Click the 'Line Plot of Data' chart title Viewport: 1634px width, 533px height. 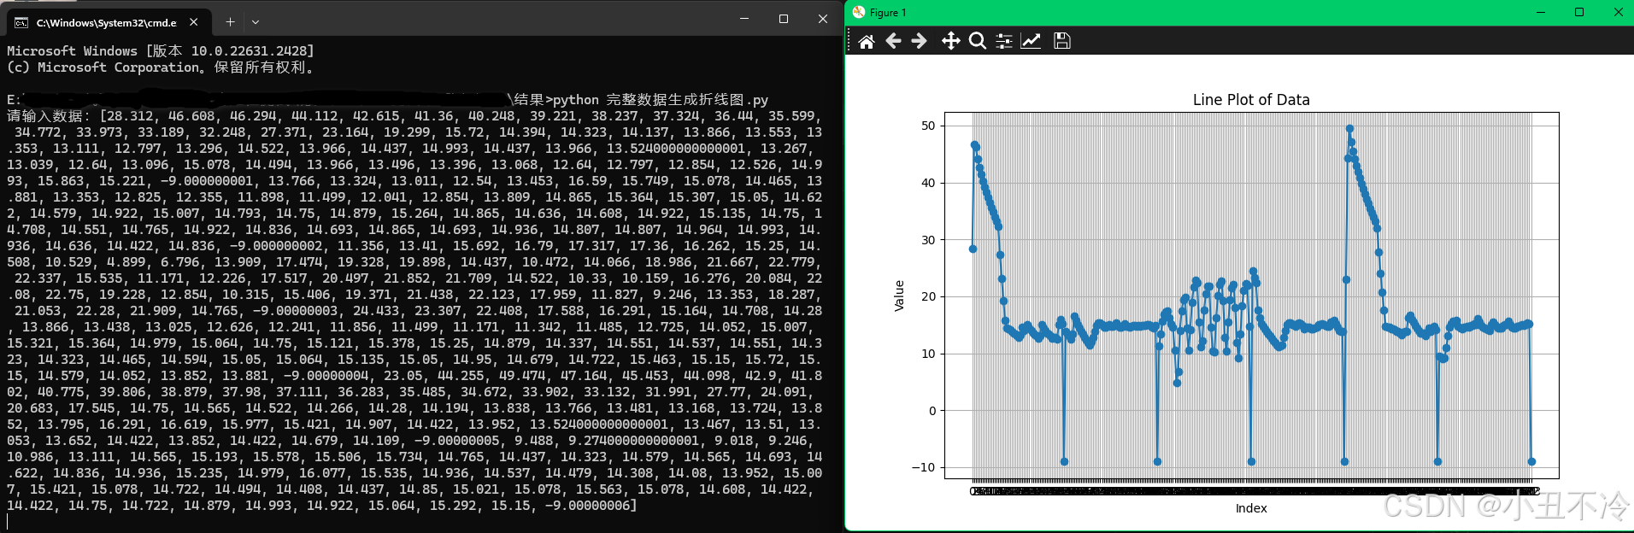(1251, 100)
